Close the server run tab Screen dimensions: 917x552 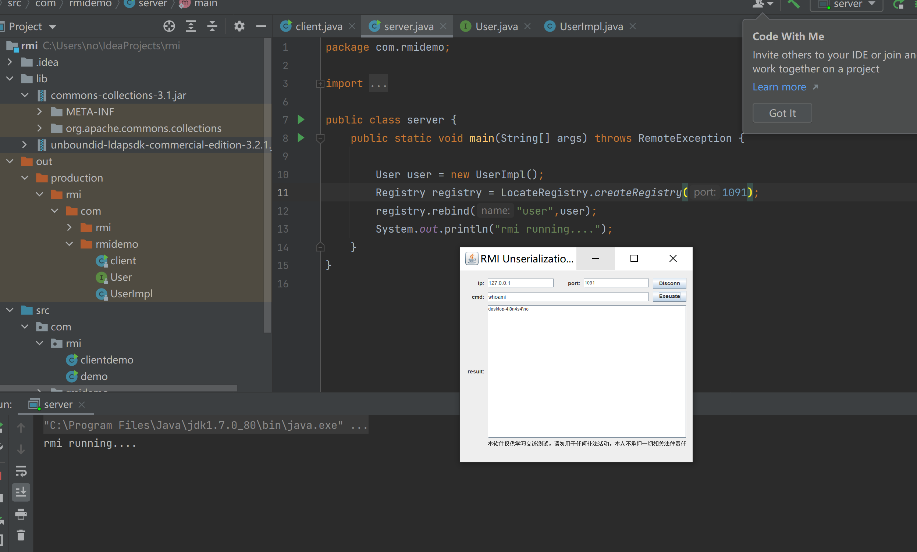click(82, 404)
